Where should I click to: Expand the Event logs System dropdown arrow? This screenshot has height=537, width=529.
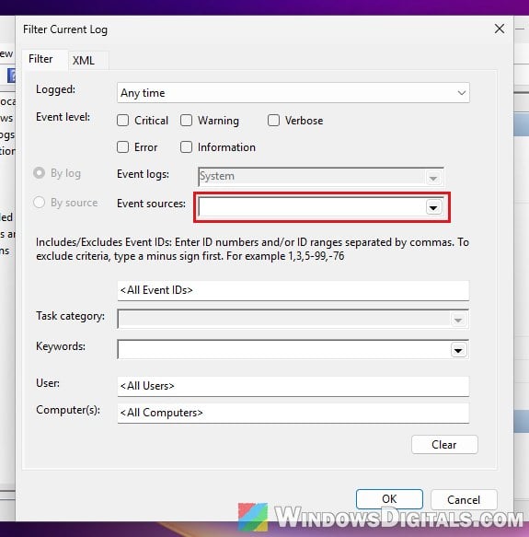tap(433, 178)
